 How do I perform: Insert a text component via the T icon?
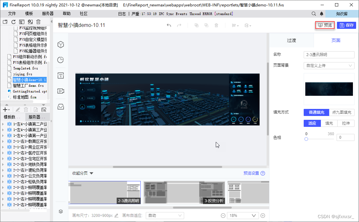tap(61, 76)
